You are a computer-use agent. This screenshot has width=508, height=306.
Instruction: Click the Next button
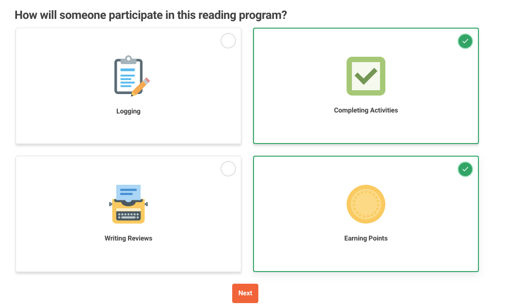pyautogui.click(x=245, y=293)
